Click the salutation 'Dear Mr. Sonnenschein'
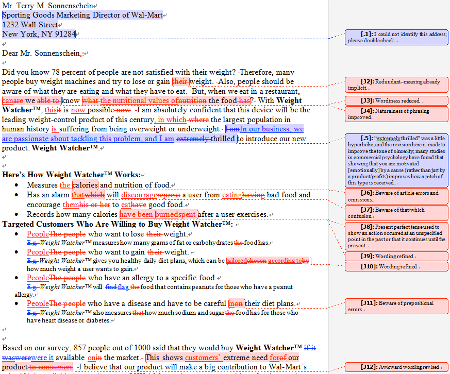 click(41, 53)
